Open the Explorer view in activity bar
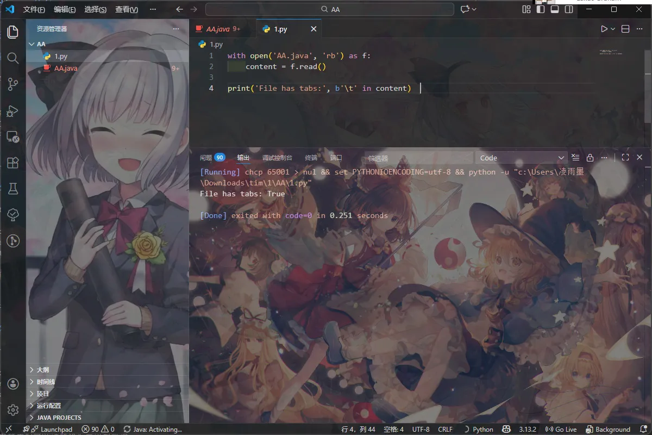The image size is (652, 435). [x=12, y=32]
